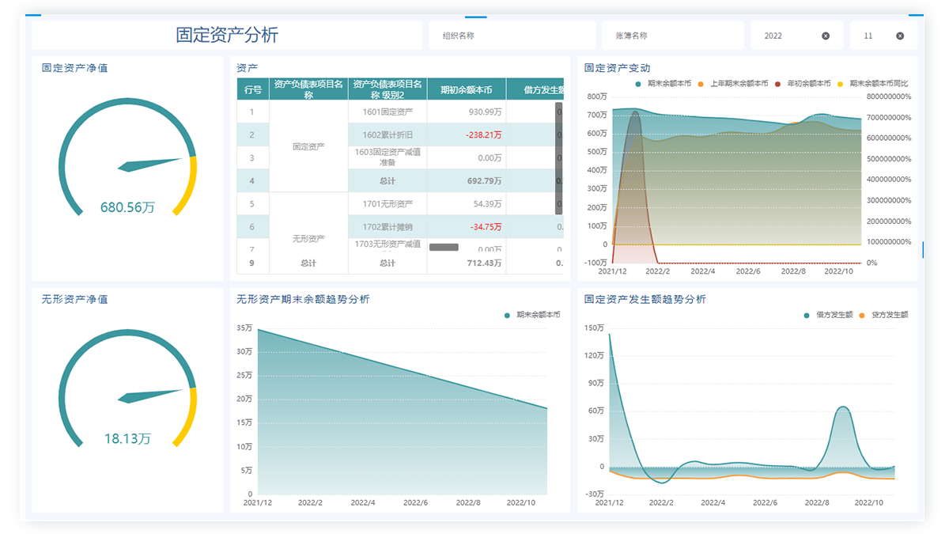Open the 账簿名称 filter field
Screen dimensions: 949x534
pyautogui.click(x=673, y=36)
